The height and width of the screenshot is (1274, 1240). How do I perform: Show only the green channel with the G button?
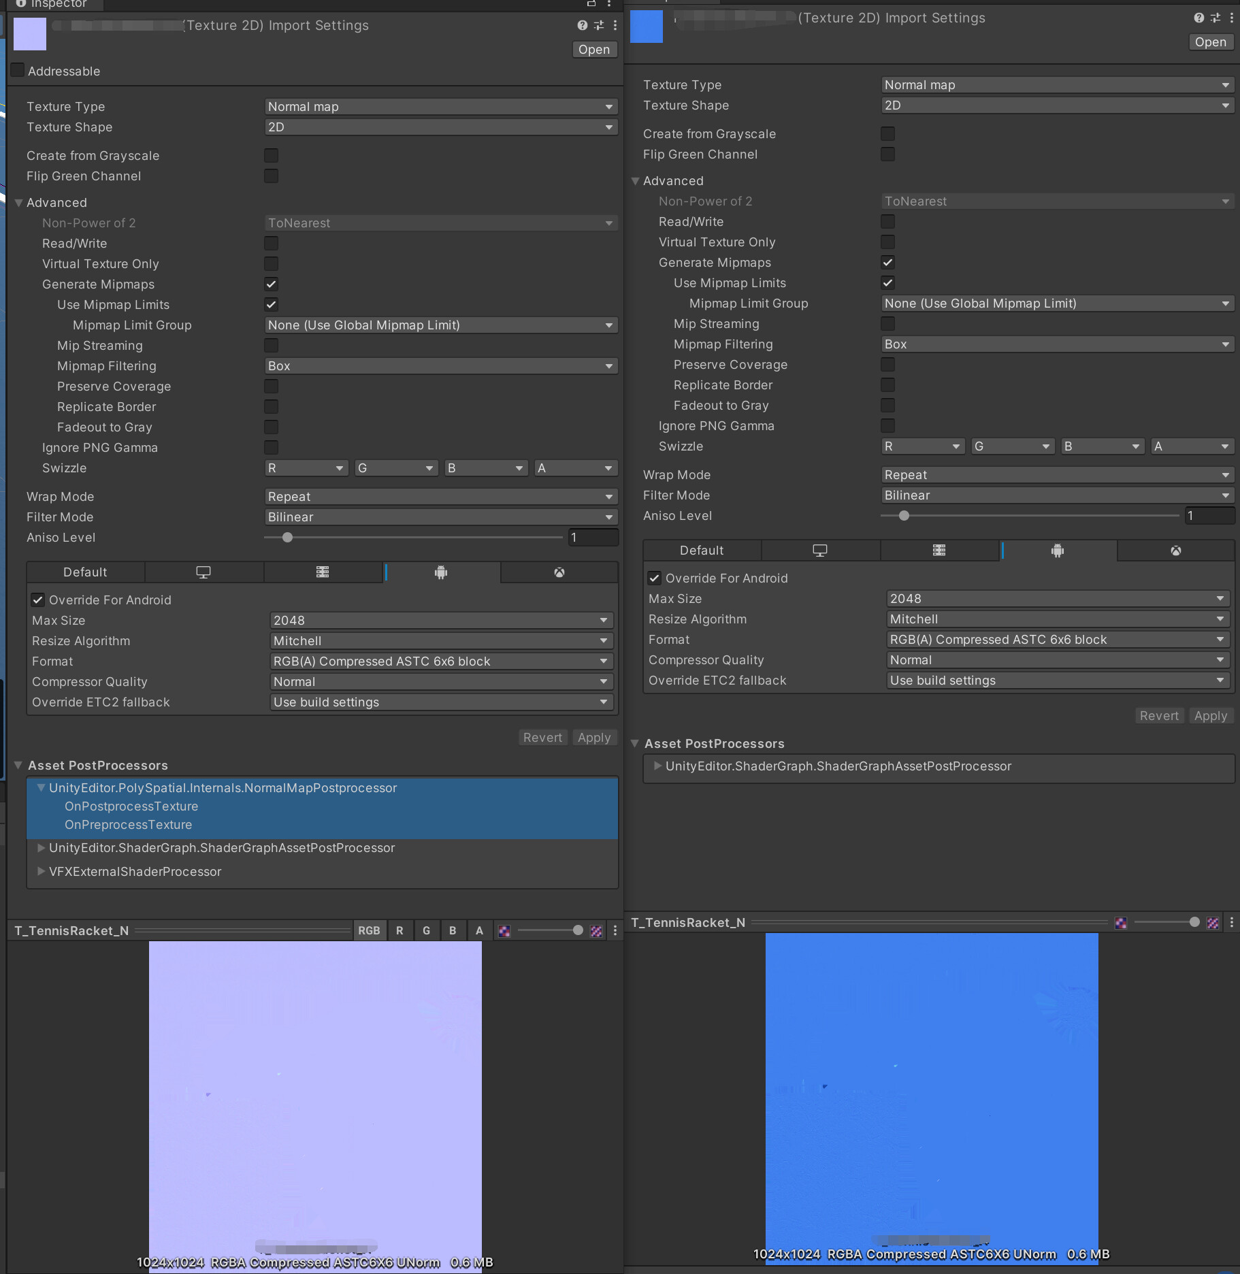click(x=426, y=930)
